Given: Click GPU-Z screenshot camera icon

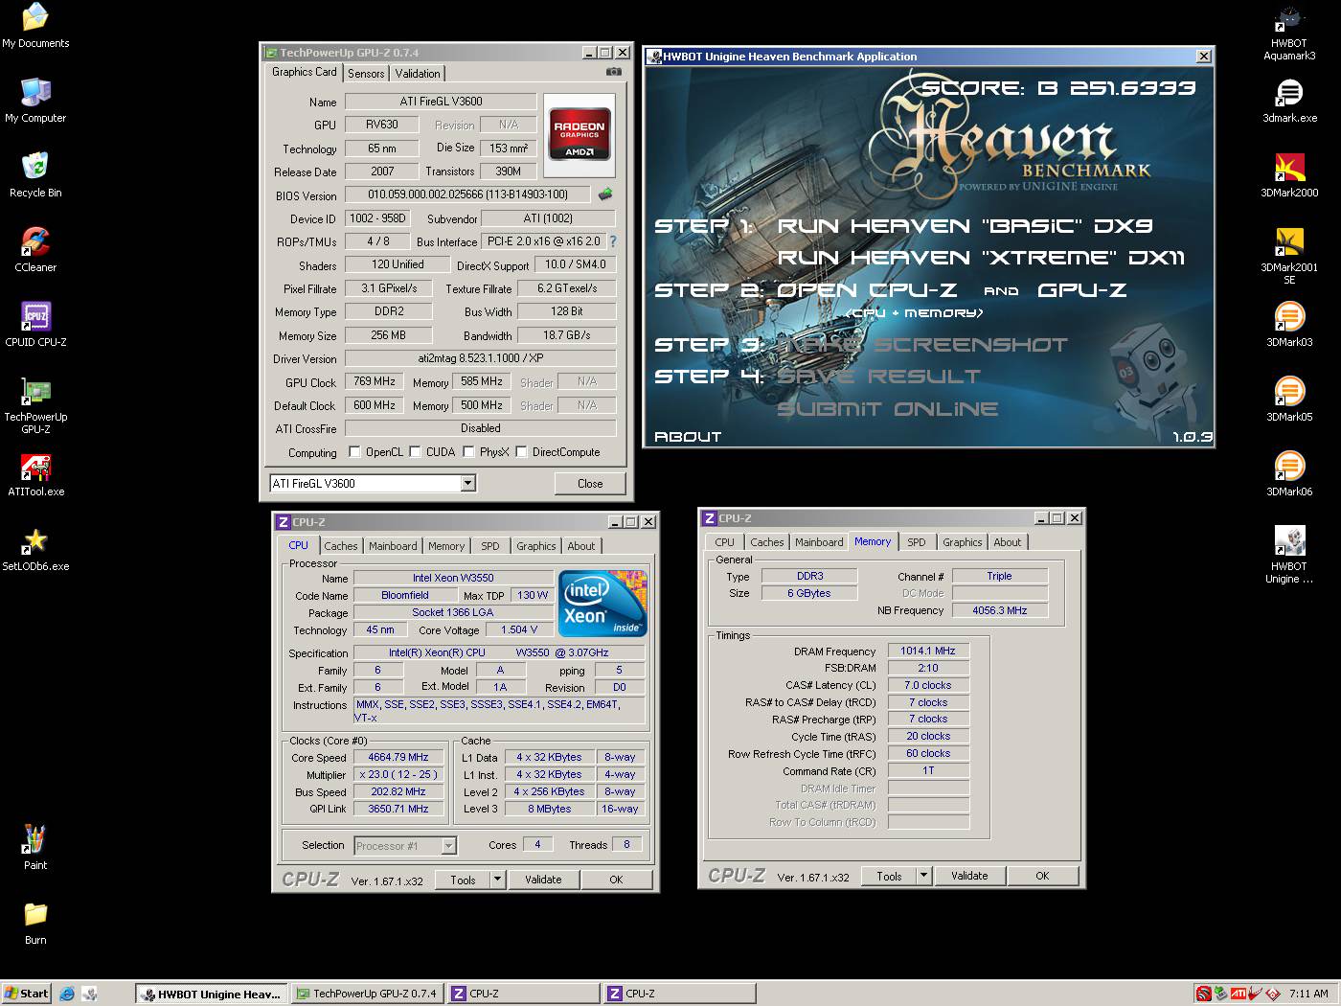Looking at the screenshot, I should tap(614, 72).
